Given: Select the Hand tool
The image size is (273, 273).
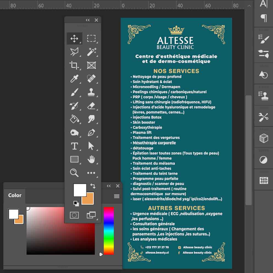Looking at the screenshot, I should [x=91, y=159].
